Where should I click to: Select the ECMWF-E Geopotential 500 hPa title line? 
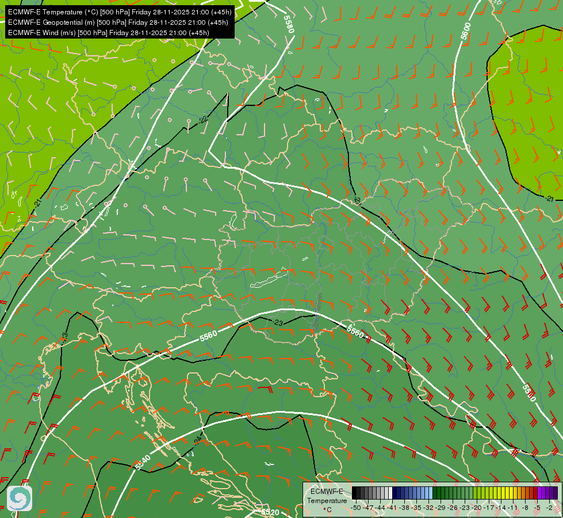click(x=118, y=22)
